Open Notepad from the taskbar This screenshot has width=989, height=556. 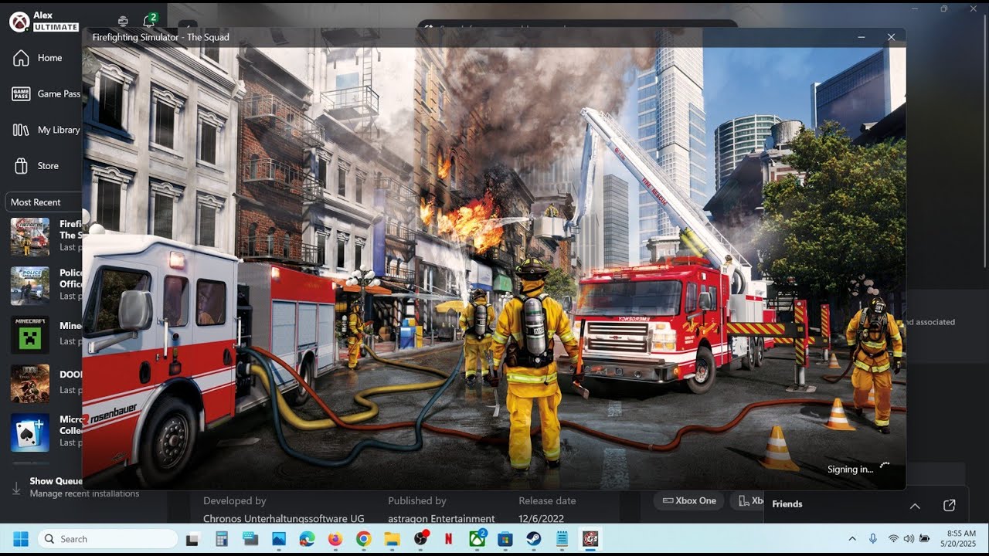click(x=562, y=539)
